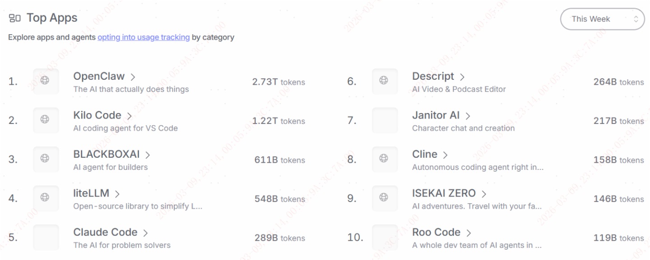Image resolution: width=650 pixels, height=260 pixels.
Task: Open the opting into usage tracking link
Action: tap(144, 37)
